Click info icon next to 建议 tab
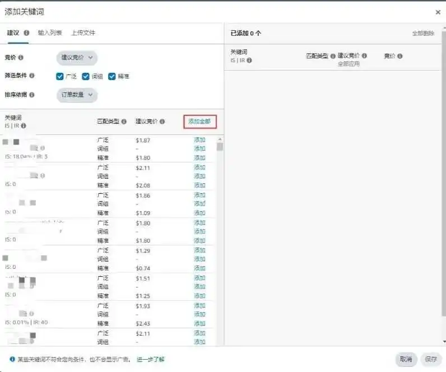The width and height of the screenshot is (446, 372). click(x=26, y=32)
